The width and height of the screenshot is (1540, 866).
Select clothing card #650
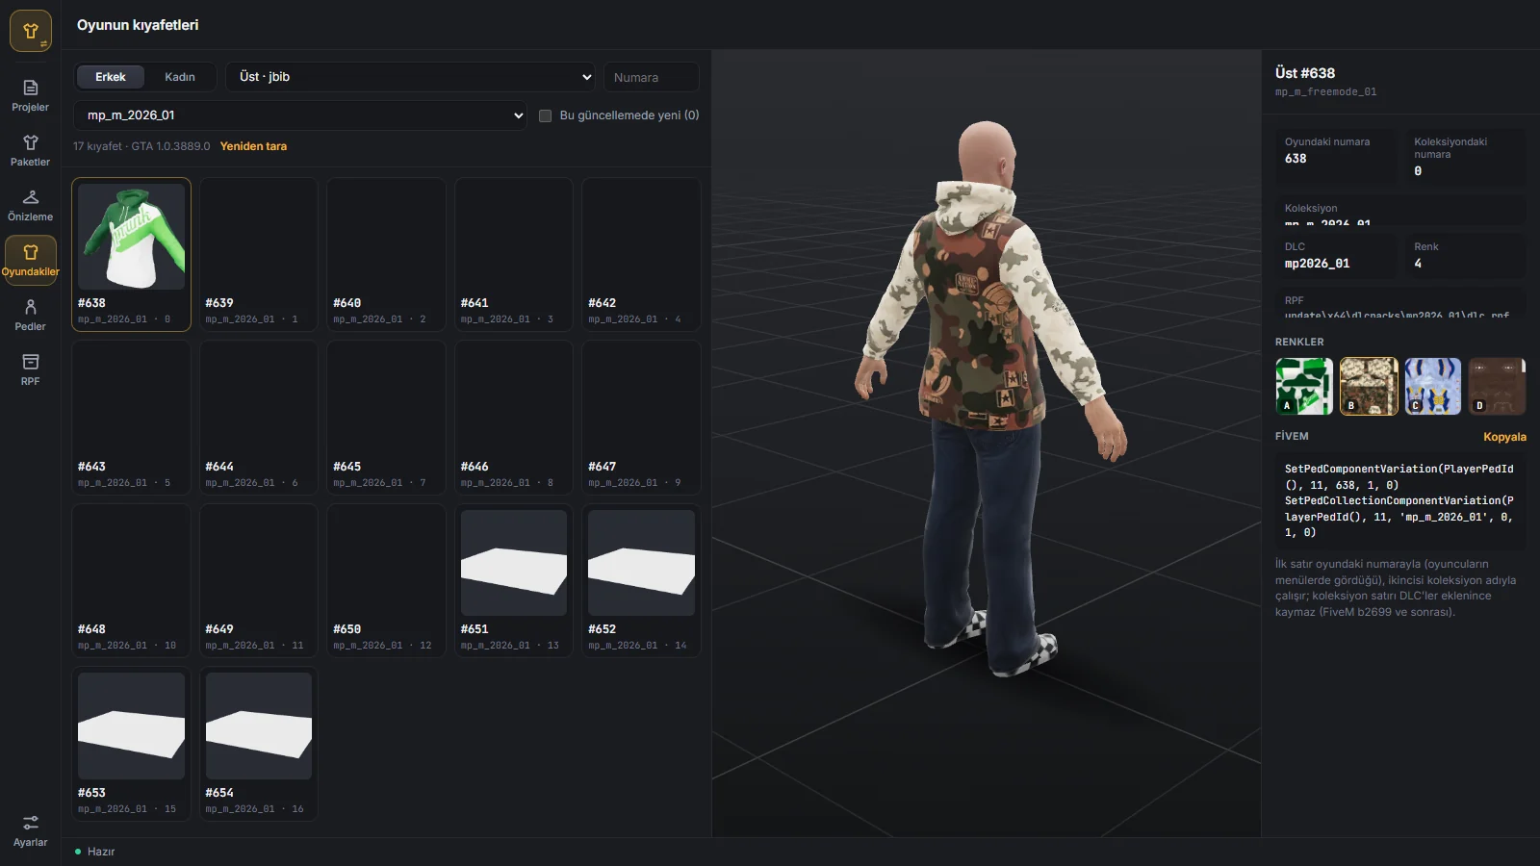tap(386, 580)
